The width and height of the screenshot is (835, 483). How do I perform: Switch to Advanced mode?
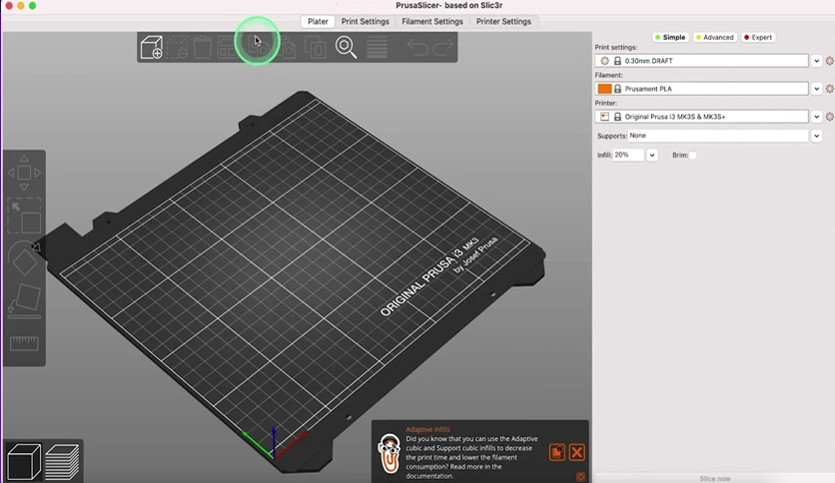click(714, 37)
